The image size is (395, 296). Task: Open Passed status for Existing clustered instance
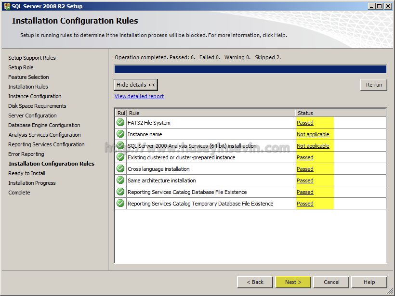[x=305, y=157]
